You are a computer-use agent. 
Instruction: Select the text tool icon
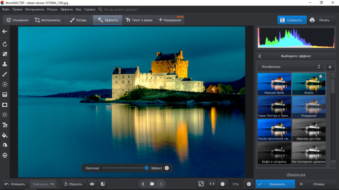(x=5, y=125)
